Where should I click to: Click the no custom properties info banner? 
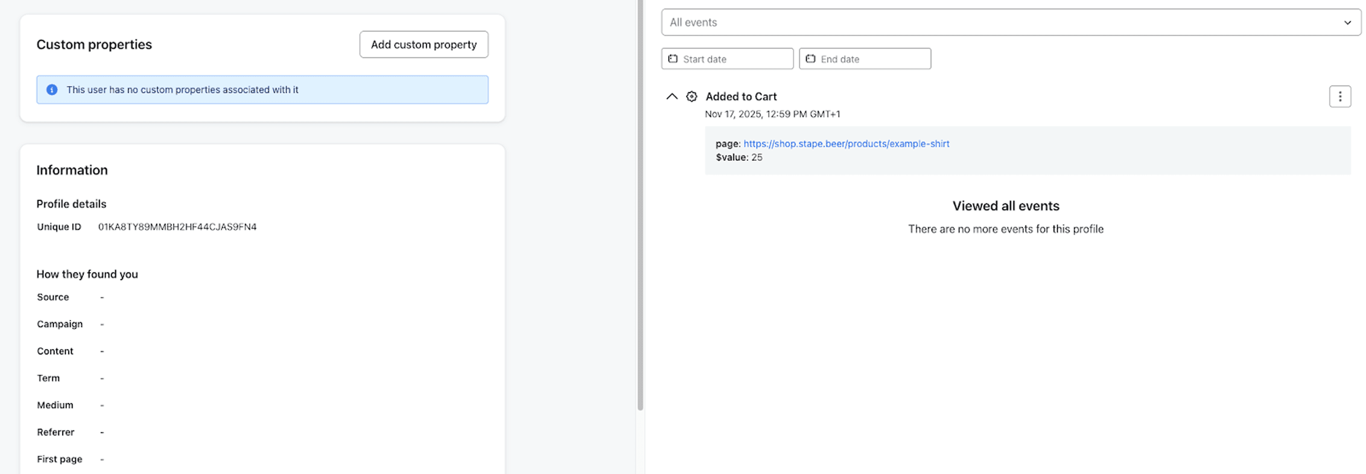262,90
